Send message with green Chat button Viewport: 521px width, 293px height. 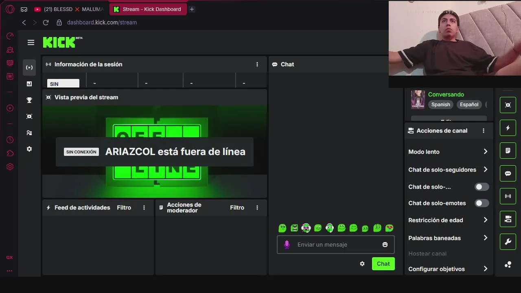tap(383, 264)
